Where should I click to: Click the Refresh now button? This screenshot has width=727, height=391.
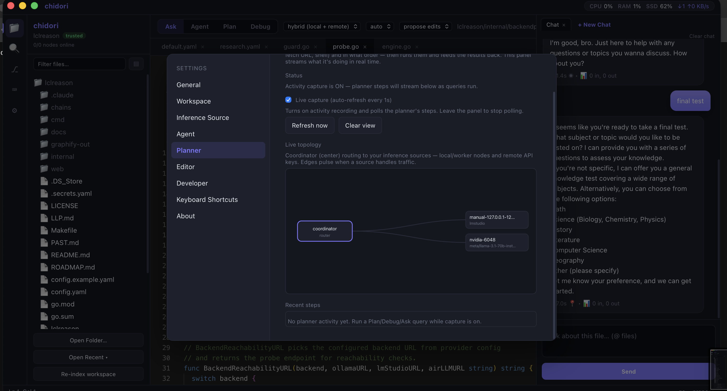click(x=310, y=125)
